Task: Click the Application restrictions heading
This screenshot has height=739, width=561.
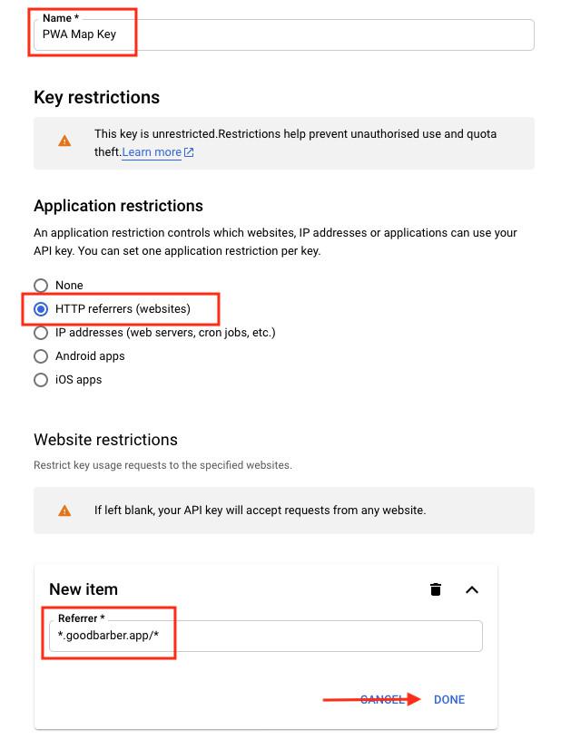Action: tap(118, 206)
